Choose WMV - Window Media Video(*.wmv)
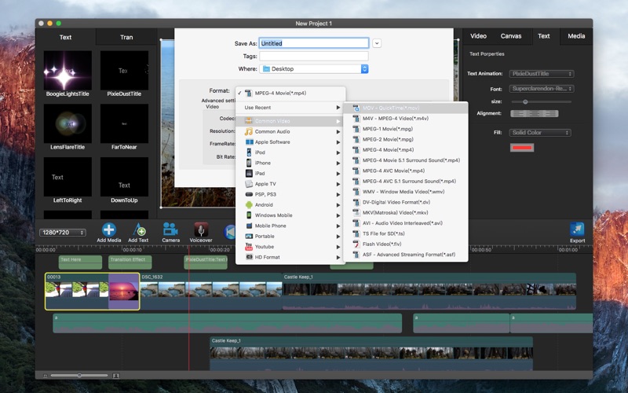Screen dimensions: 628x393 coord(405,192)
